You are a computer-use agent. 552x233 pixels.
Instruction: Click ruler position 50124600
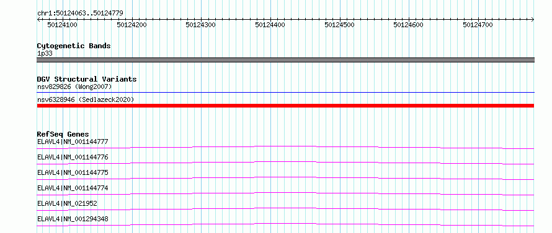pos(408,25)
